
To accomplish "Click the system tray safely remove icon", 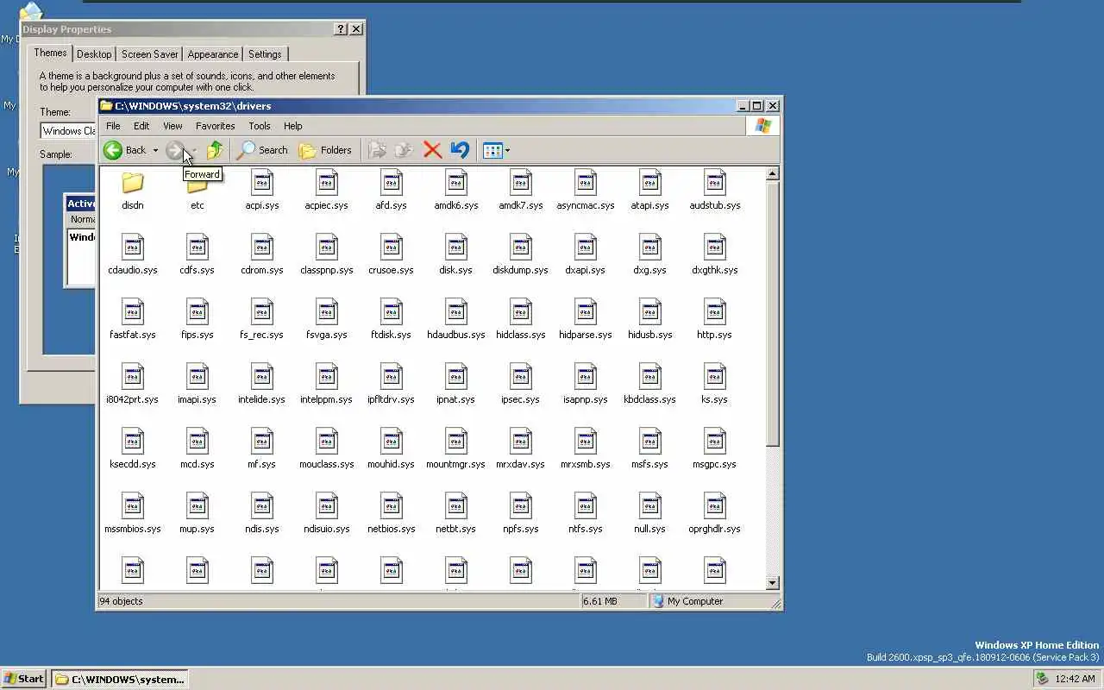I will click(1042, 679).
